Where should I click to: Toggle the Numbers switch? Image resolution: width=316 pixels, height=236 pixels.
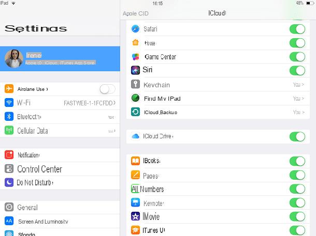coord(297,189)
